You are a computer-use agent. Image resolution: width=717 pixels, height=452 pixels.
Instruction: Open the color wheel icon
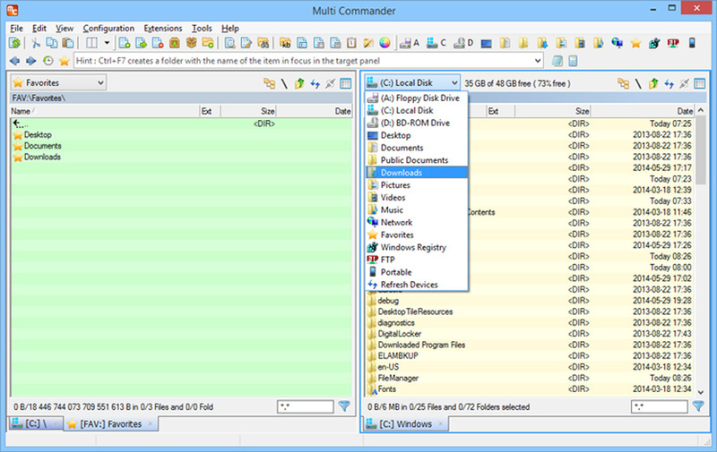(x=385, y=43)
